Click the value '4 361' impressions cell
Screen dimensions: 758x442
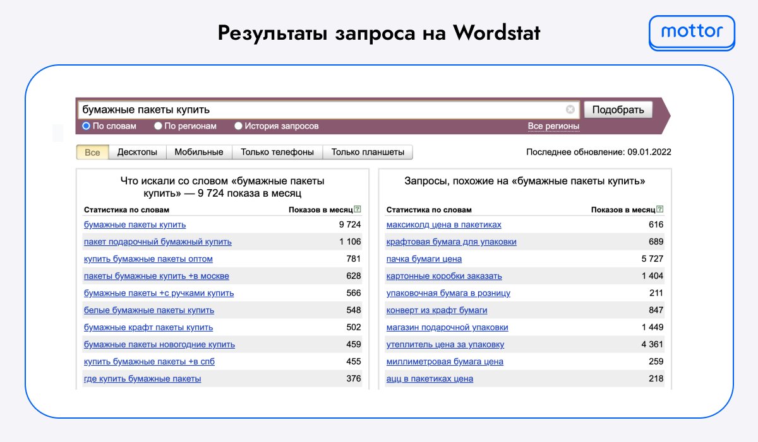(653, 344)
